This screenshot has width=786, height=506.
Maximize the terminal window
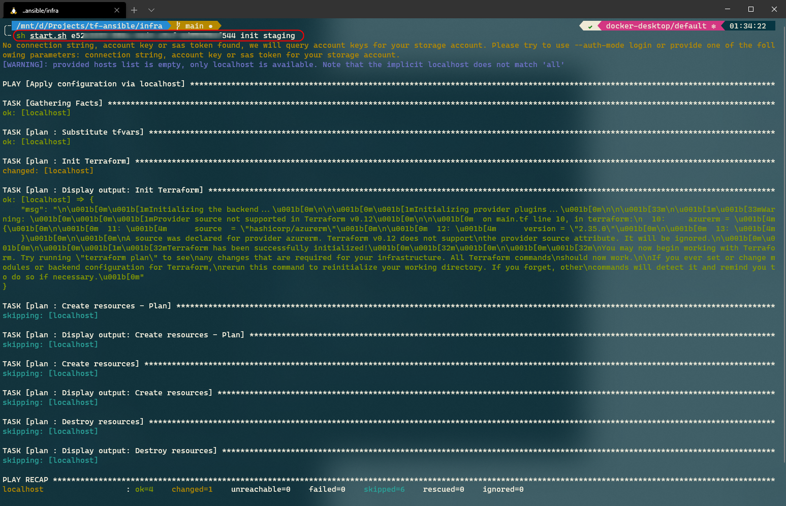tap(751, 9)
